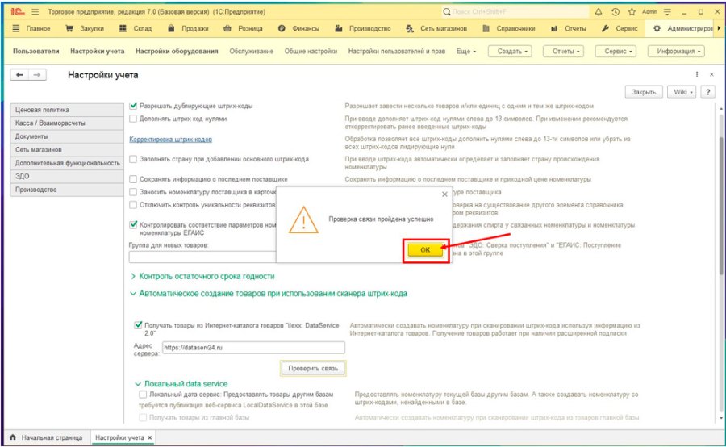726x447 pixels.
Task: Select Ценовая политика settings tab
Action: tap(67, 110)
